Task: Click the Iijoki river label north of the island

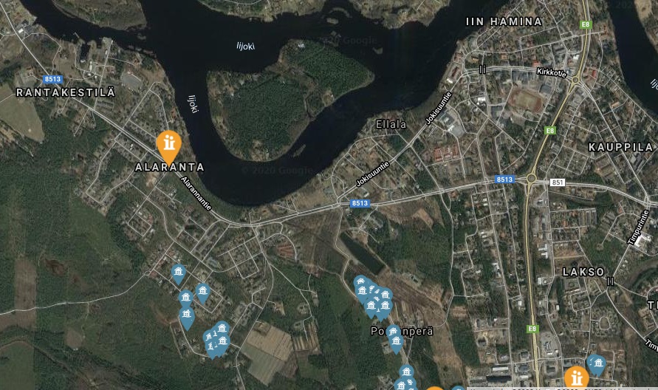Action: coord(245,47)
